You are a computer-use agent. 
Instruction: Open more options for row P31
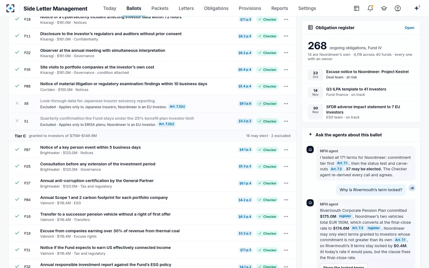point(286,250)
